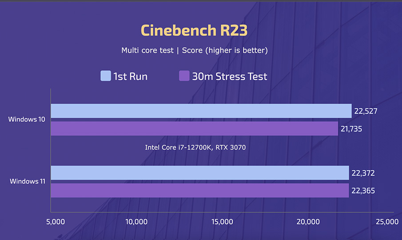402x240 pixels.
Task: Click the 25,000 axis tick label
Action: pos(387,222)
